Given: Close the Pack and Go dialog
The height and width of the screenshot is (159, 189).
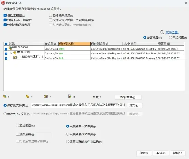Looking at the screenshot, I should pos(186,3).
